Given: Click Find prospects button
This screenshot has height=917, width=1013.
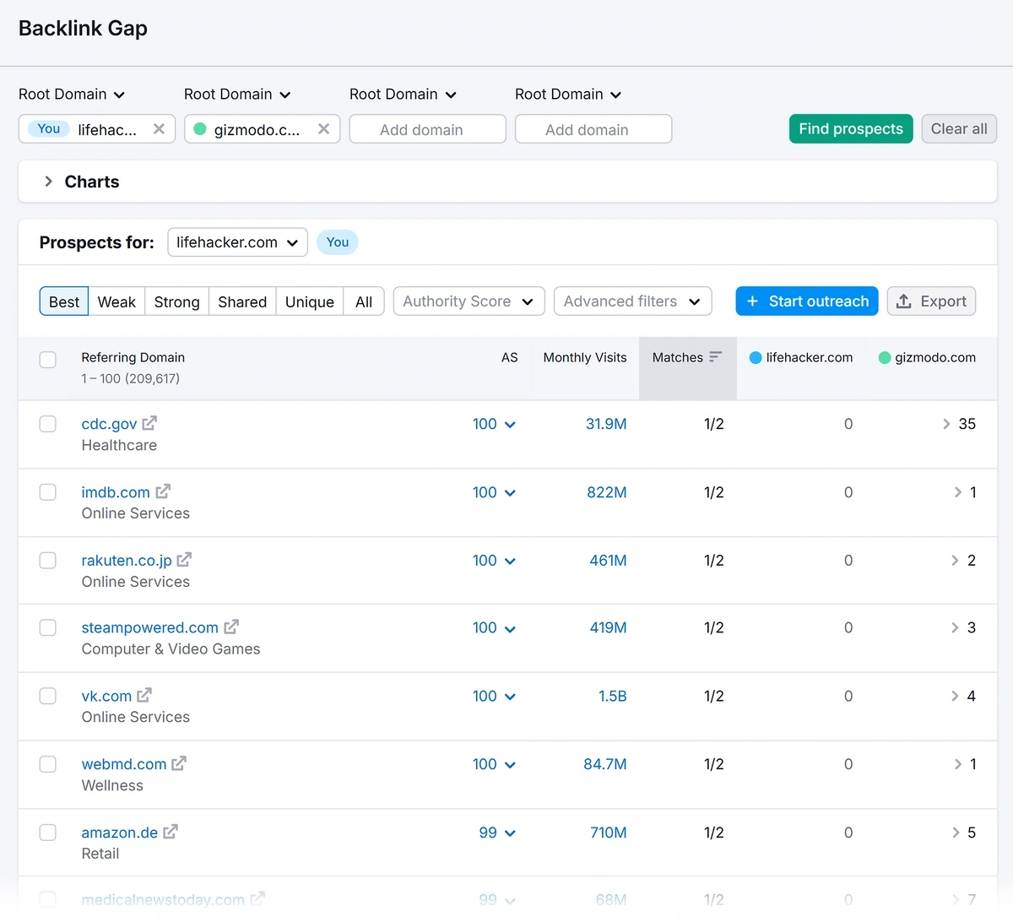Looking at the screenshot, I should pos(851,128).
